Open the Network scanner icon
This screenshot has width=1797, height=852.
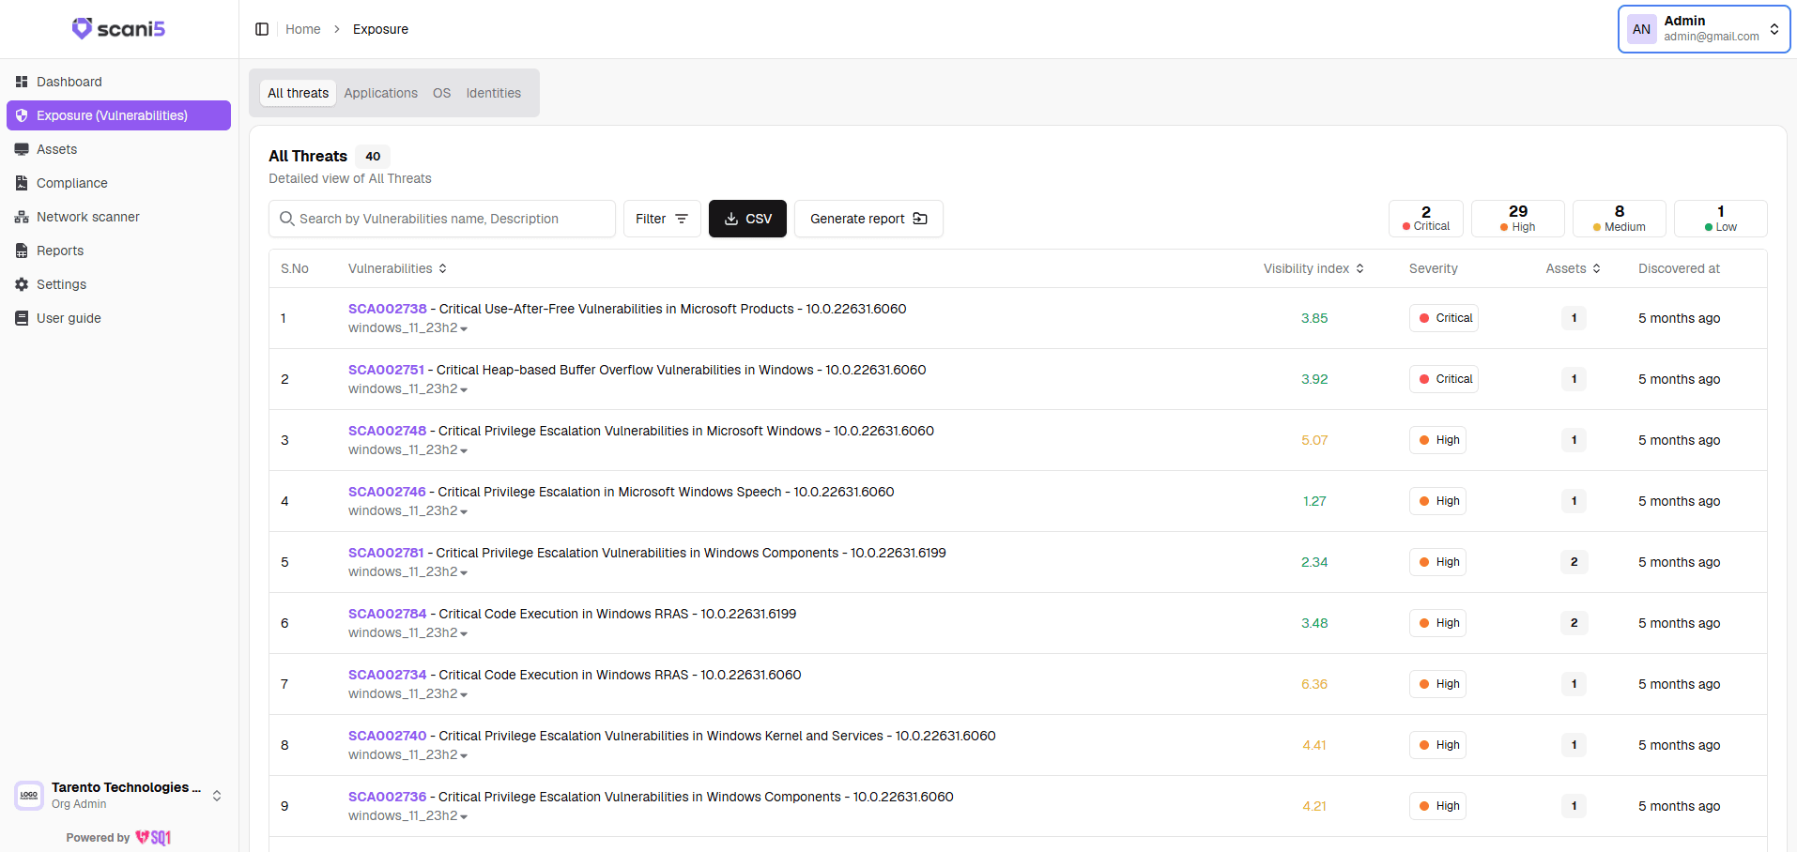tap(22, 217)
